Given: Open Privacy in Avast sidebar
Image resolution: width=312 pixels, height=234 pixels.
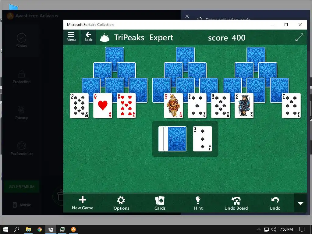Looking at the screenshot, I should click(x=22, y=113).
